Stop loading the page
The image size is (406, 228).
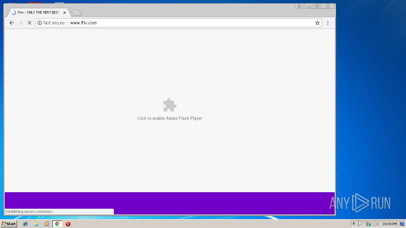[x=29, y=23]
